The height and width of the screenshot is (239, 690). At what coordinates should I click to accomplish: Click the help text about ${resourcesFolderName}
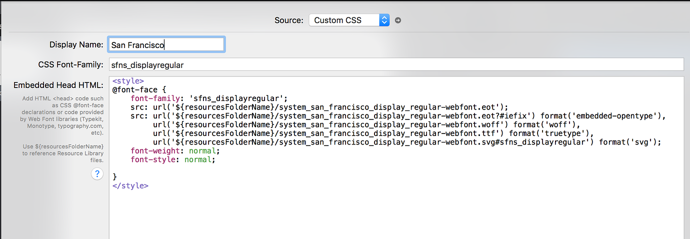(63, 153)
